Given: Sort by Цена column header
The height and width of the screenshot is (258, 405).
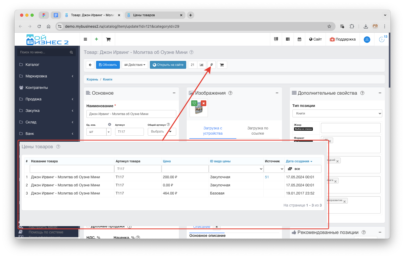Looking at the screenshot, I should coord(167,161).
